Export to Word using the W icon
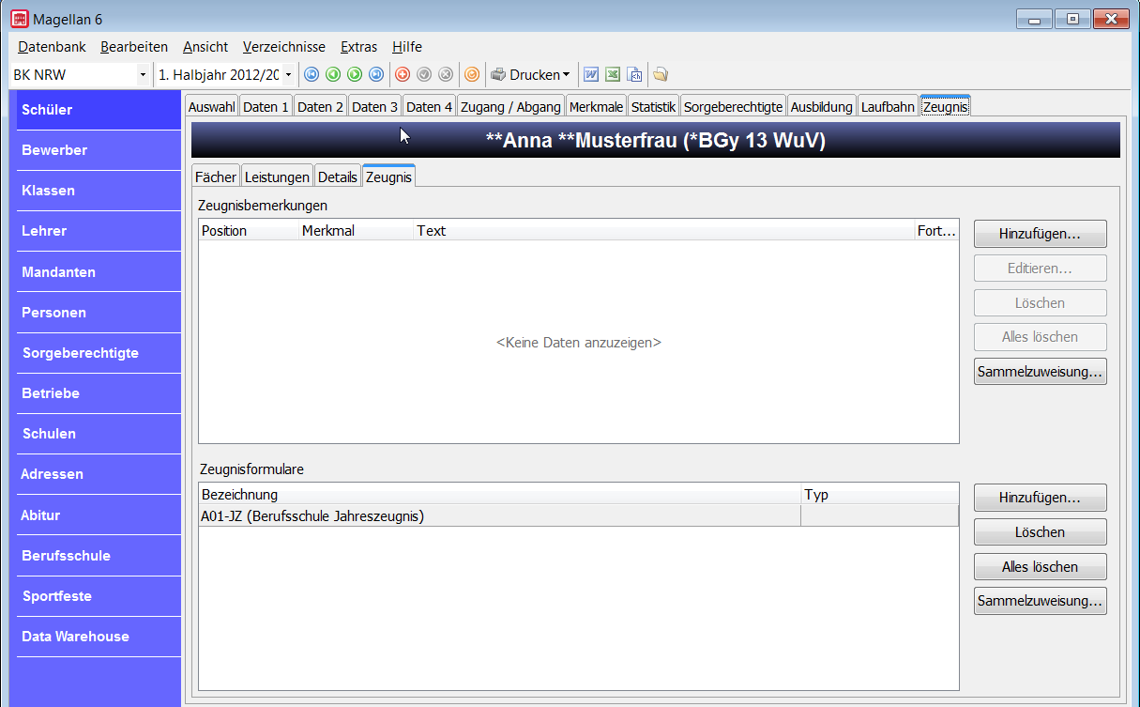Viewport: 1140px width, 707px height. [591, 74]
